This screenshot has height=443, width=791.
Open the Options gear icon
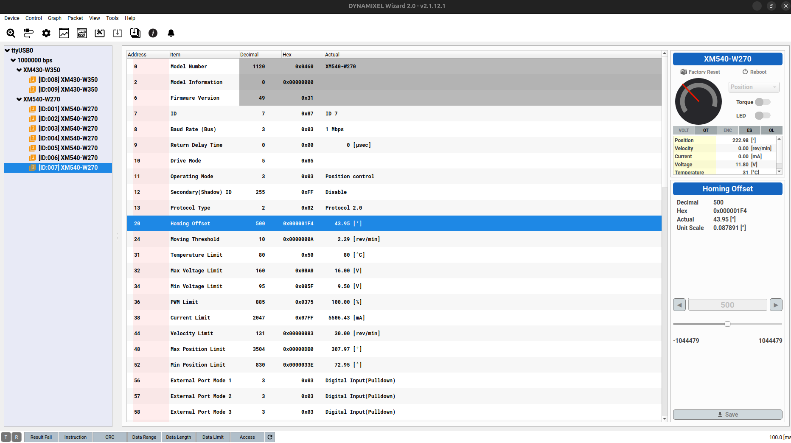[x=46, y=33]
